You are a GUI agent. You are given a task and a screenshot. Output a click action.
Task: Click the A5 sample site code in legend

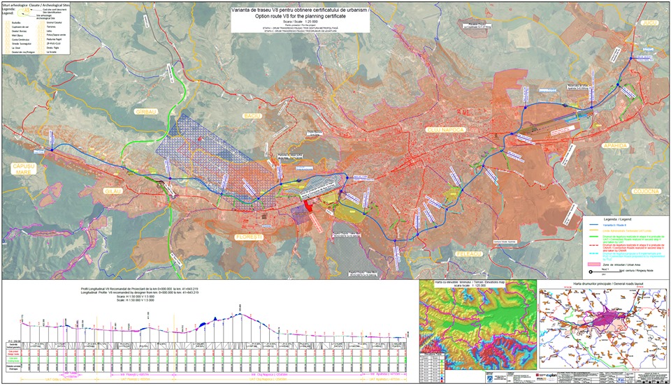click(x=27, y=10)
